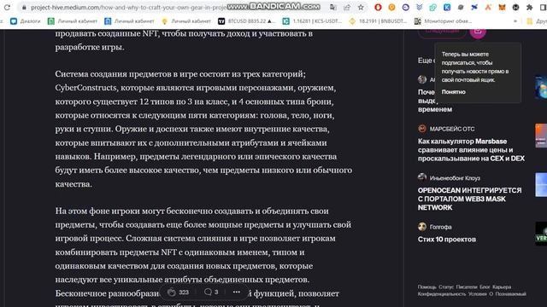Open the Стих 10 проектов article
The height and width of the screenshot is (307, 547).
coord(446,239)
